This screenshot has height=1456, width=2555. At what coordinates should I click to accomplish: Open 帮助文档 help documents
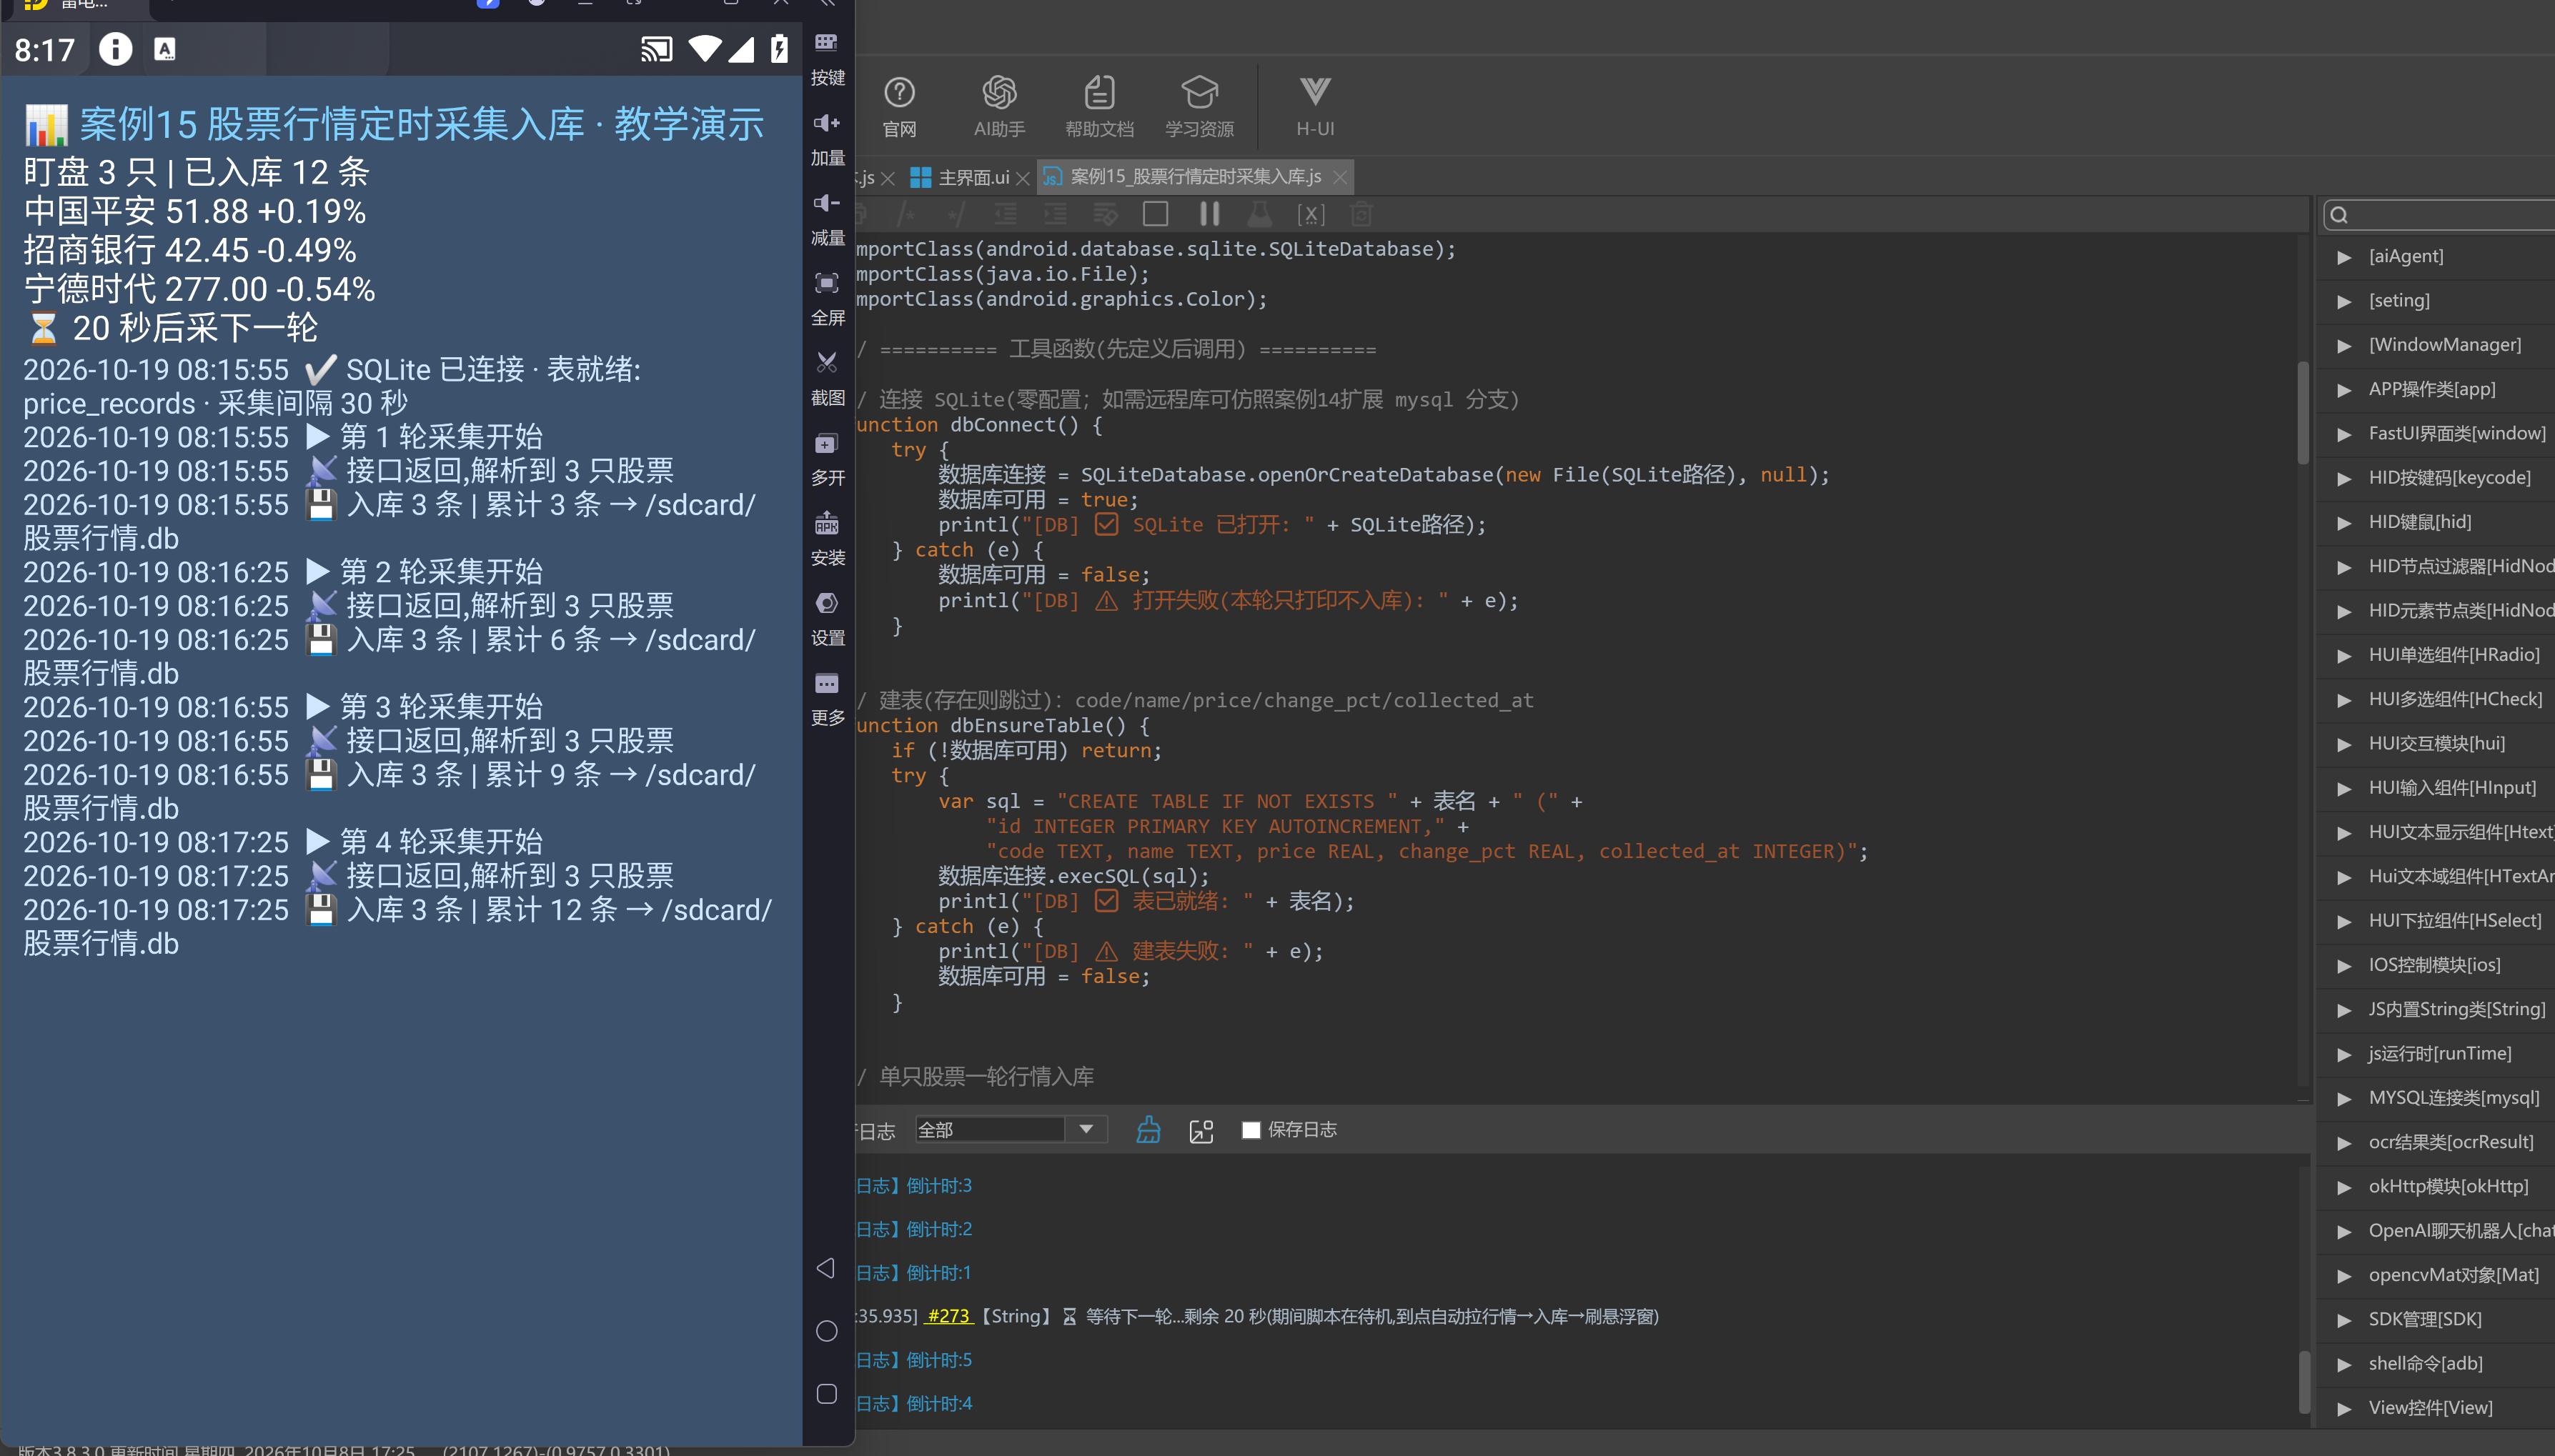1098,106
